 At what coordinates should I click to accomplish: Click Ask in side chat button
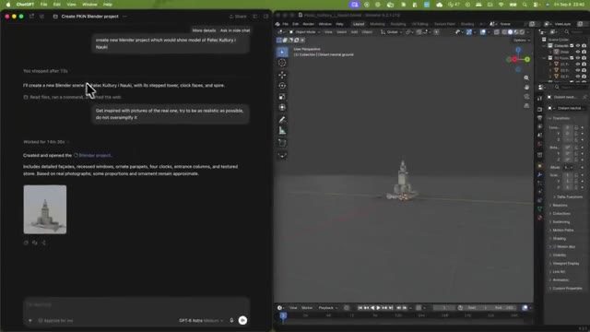pyautogui.click(x=235, y=30)
